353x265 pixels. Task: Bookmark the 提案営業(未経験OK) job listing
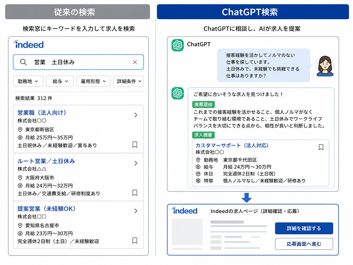point(135,240)
